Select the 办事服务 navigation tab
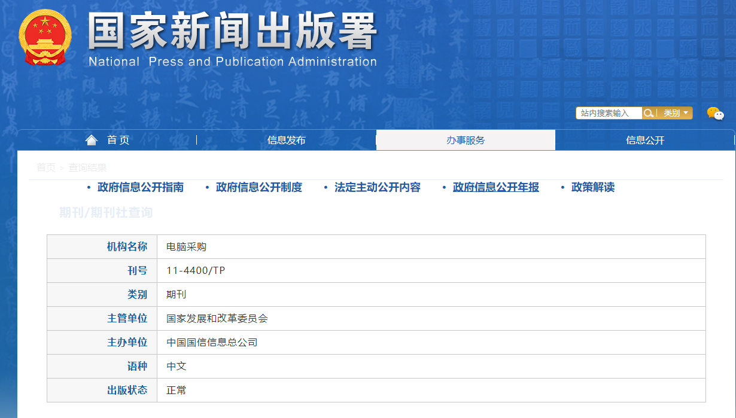Viewport: 736px width, 418px height. [466, 140]
